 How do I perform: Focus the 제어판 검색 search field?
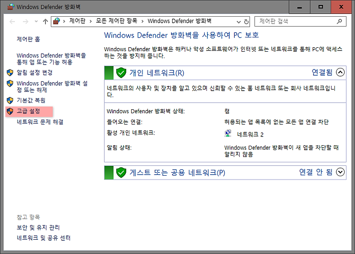click(300, 22)
